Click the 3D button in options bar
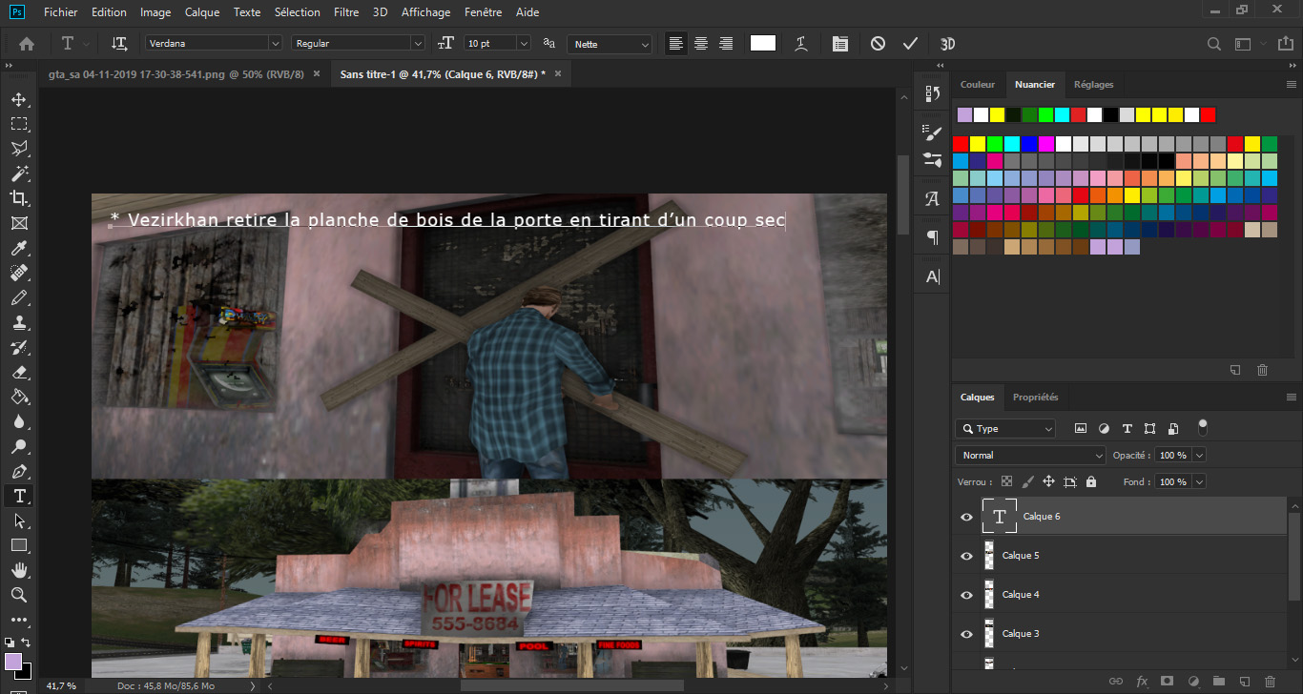 point(947,43)
